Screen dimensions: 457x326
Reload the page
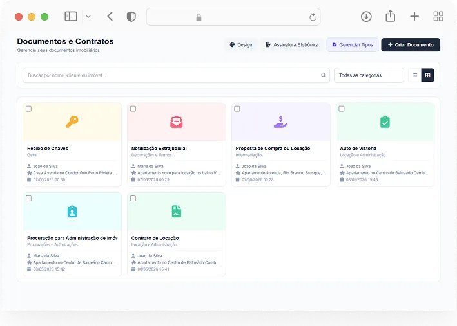point(313,17)
